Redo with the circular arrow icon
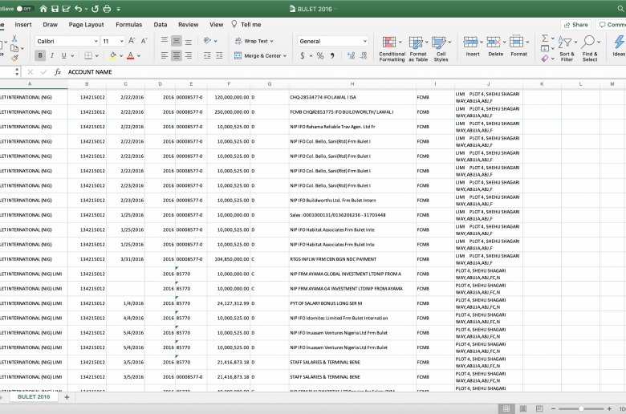The width and height of the screenshot is (626, 414). pyautogui.click(x=95, y=9)
